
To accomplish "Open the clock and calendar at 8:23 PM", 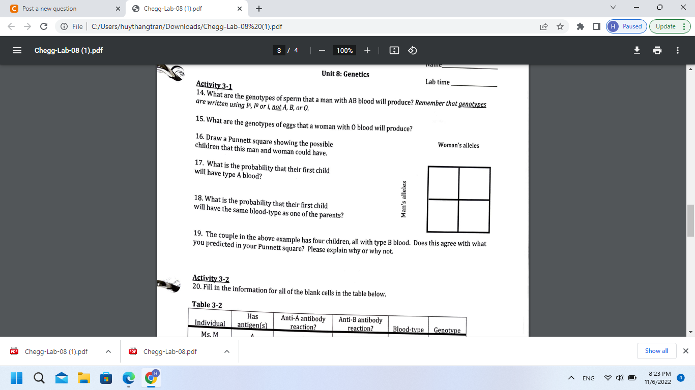I will [657, 378].
